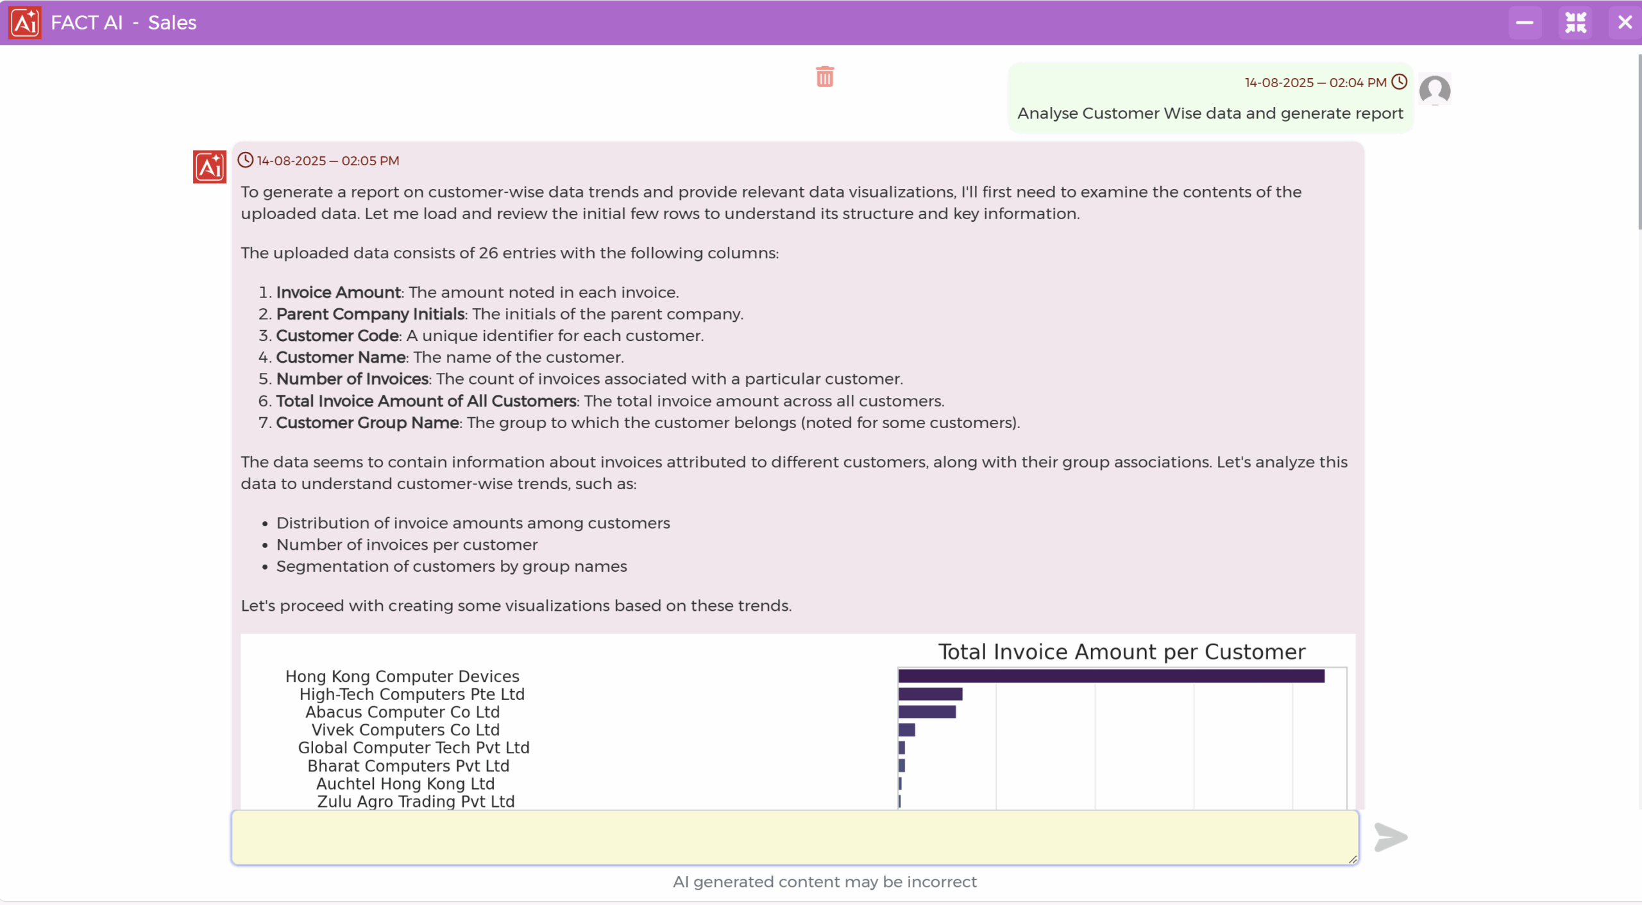This screenshot has height=905, width=1642.
Task: Click 'Total Invoice Amount of All Customers' item
Action: coord(610,401)
